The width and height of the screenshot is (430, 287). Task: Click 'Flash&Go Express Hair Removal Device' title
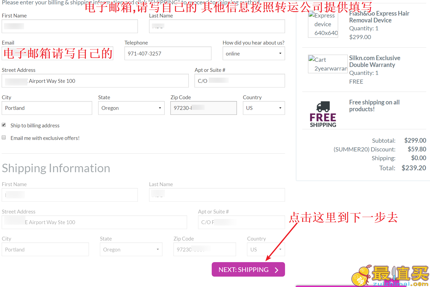pos(379,17)
